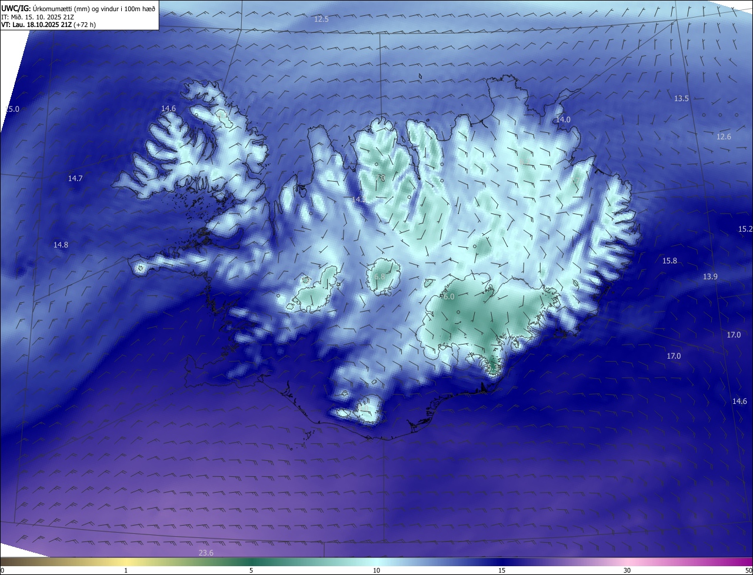
Task: Click the 23.6 value label at the map bottom
Action: pyautogui.click(x=206, y=553)
